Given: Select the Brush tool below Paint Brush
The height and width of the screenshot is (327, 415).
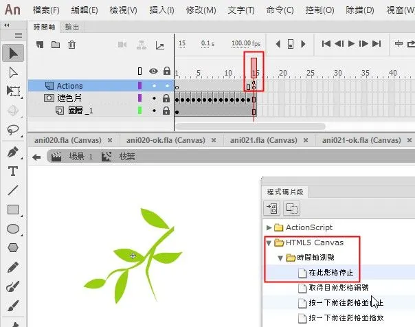Looking at the screenshot, I should 13,305.
